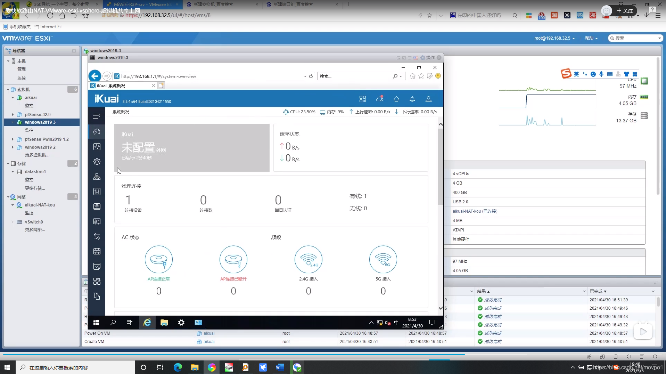The height and width of the screenshot is (374, 666).
Task: Go back in the VM's Internet Explorer
Action: click(x=95, y=76)
